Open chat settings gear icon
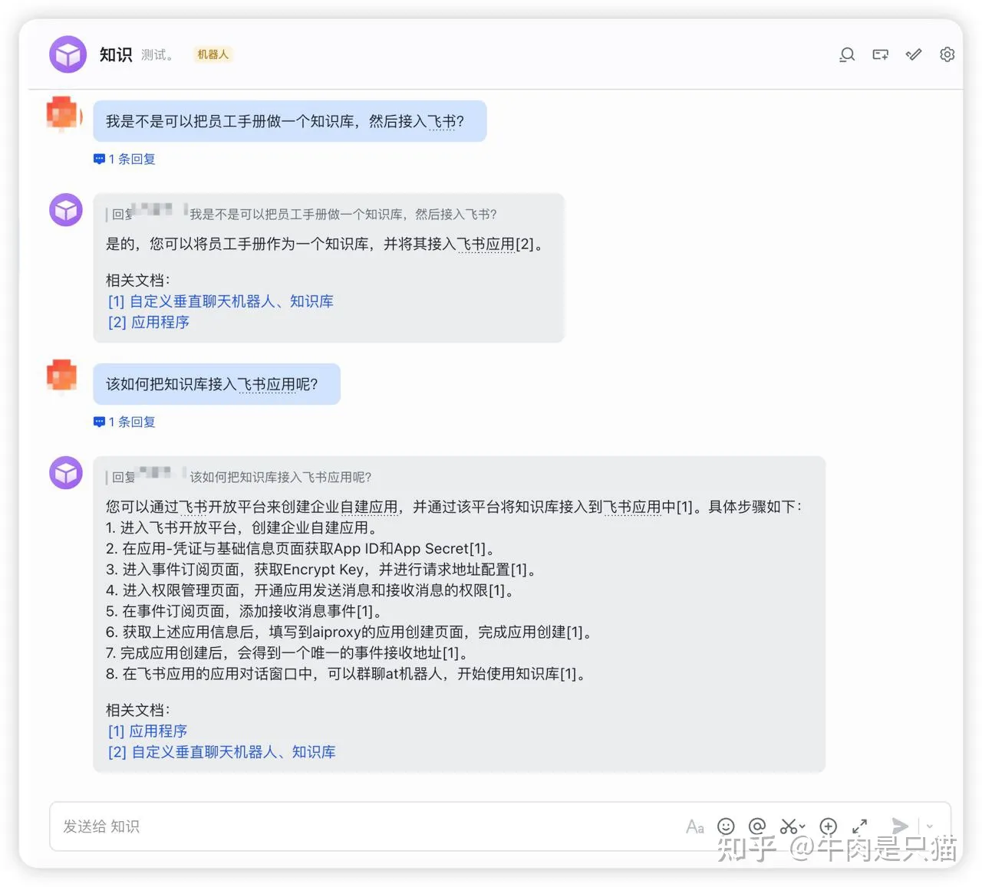This screenshot has height=887, width=982. (947, 54)
